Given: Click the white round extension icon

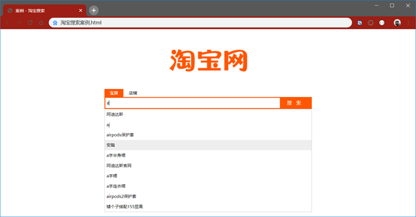Looking at the screenshot, I should coord(382,23).
